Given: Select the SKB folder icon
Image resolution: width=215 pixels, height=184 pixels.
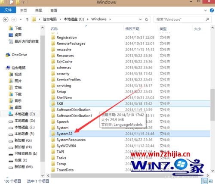Looking at the screenshot, I should pyautogui.click(x=53, y=103).
